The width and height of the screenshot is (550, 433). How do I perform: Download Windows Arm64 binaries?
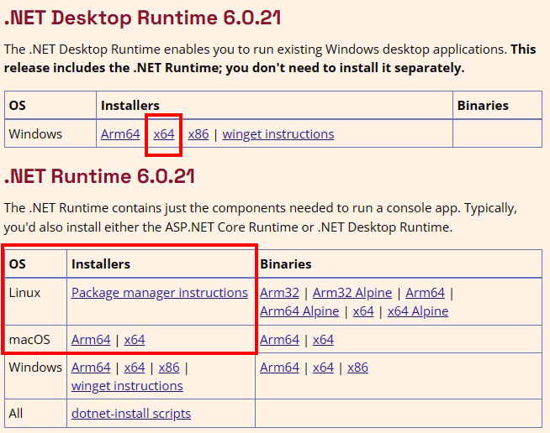point(279,368)
